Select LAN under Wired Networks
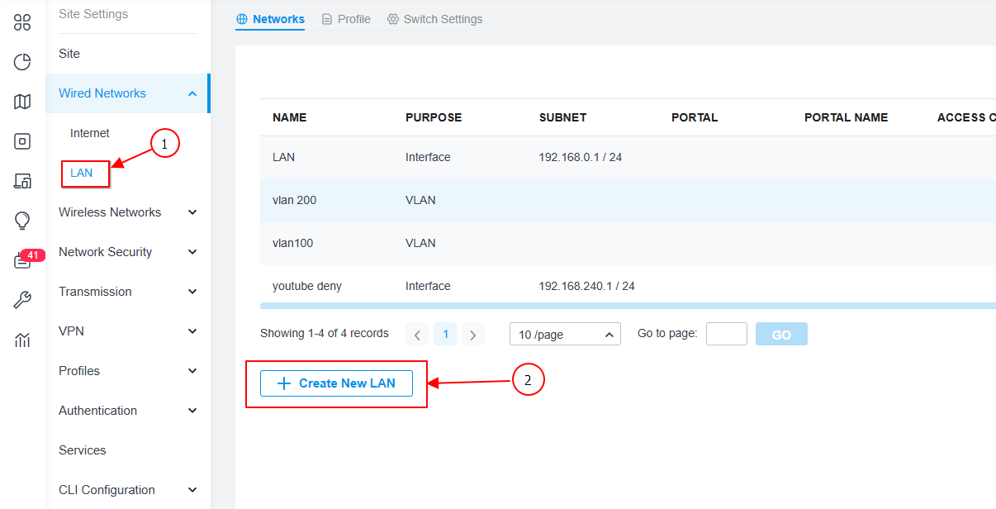Viewport: 996px width, 509px height. pyautogui.click(x=82, y=173)
